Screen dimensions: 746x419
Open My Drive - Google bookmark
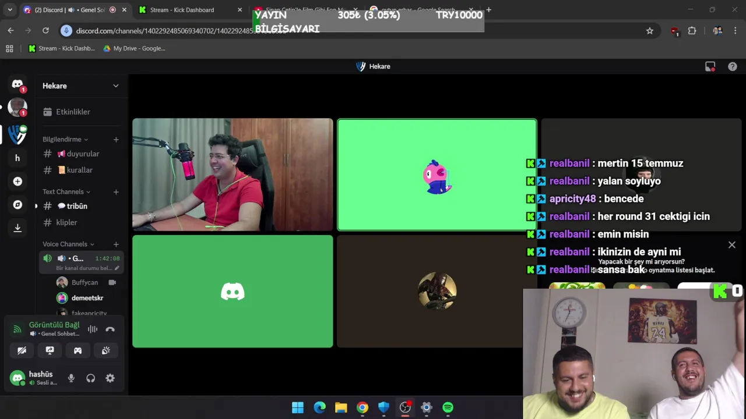134,48
